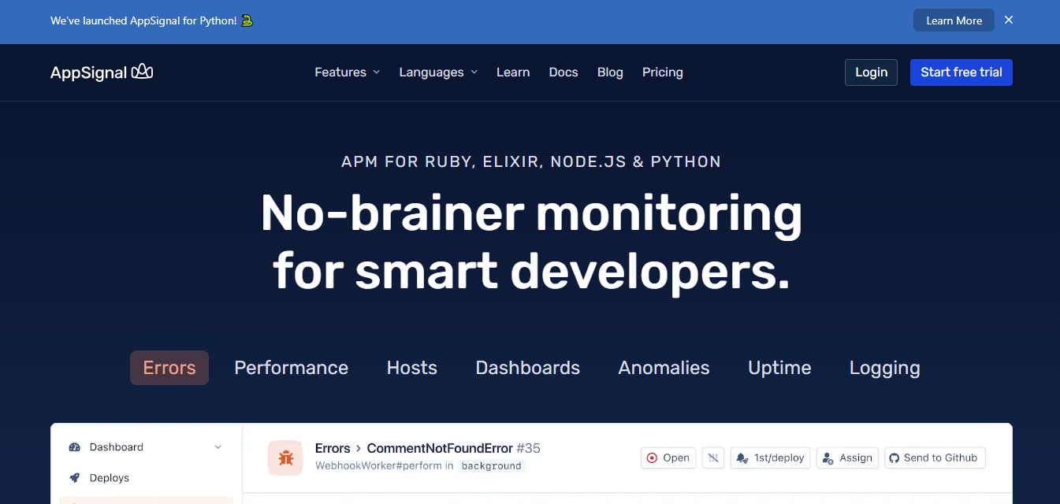
Task: Click the 1st/deploy notification button
Action: pyautogui.click(x=771, y=458)
